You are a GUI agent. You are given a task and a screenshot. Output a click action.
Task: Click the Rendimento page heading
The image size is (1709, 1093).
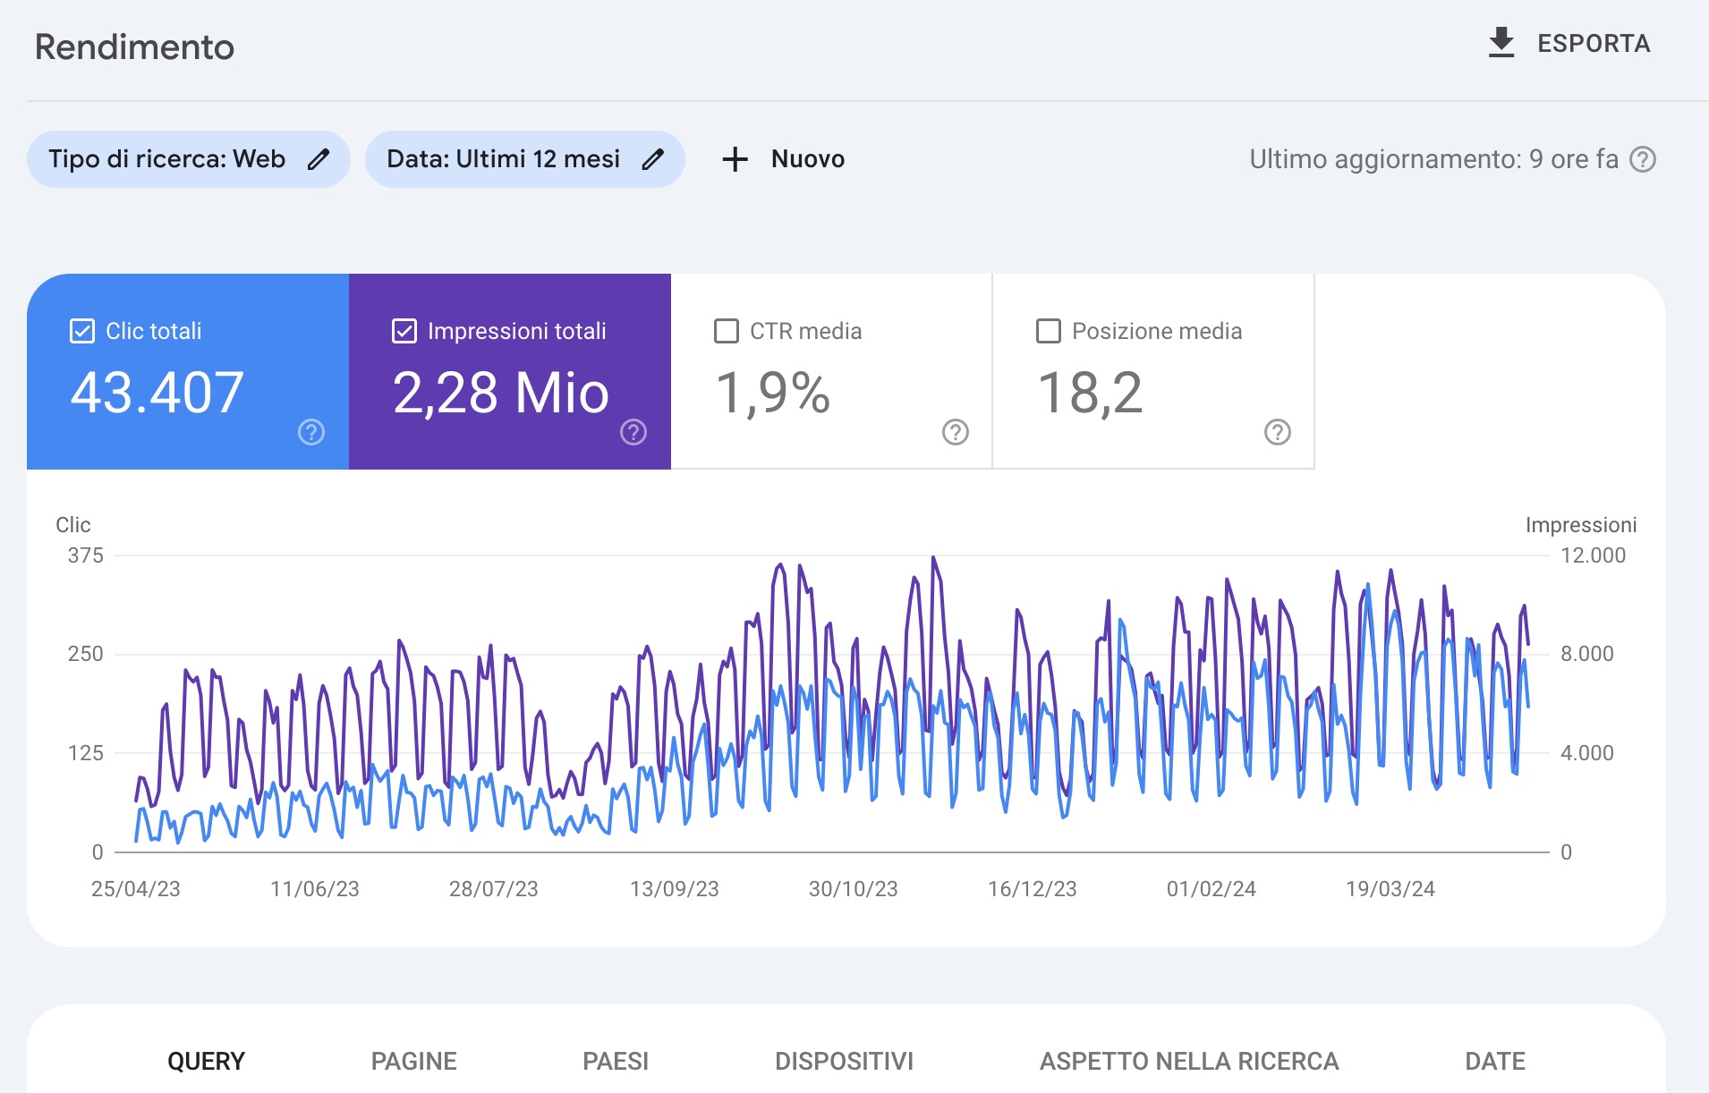[x=134, y=47]
